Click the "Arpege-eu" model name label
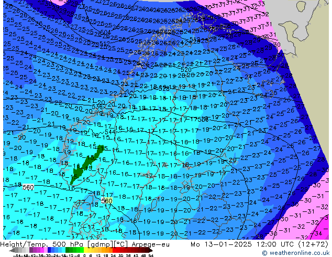 [150, 244]
